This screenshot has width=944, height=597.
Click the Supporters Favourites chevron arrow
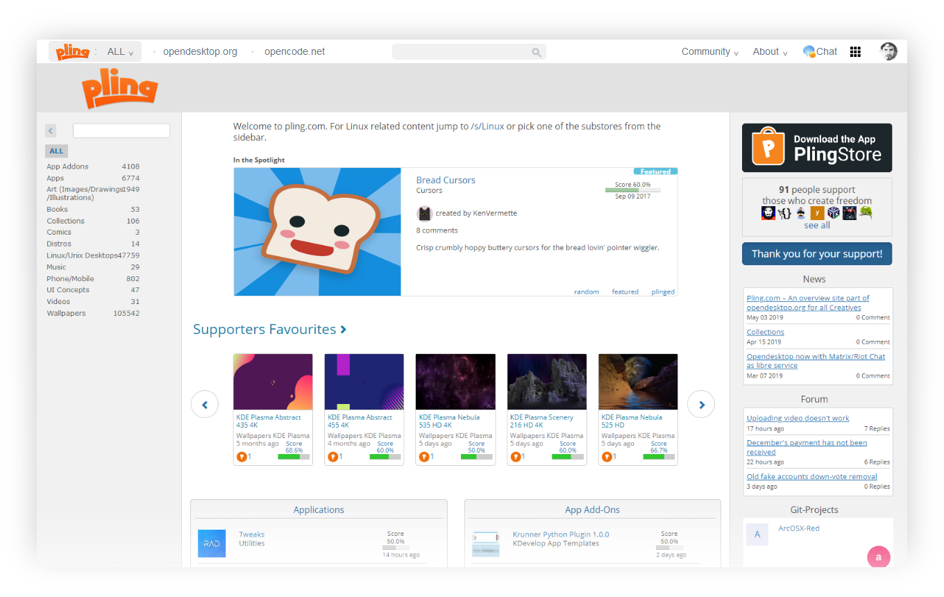pos(344,330)
